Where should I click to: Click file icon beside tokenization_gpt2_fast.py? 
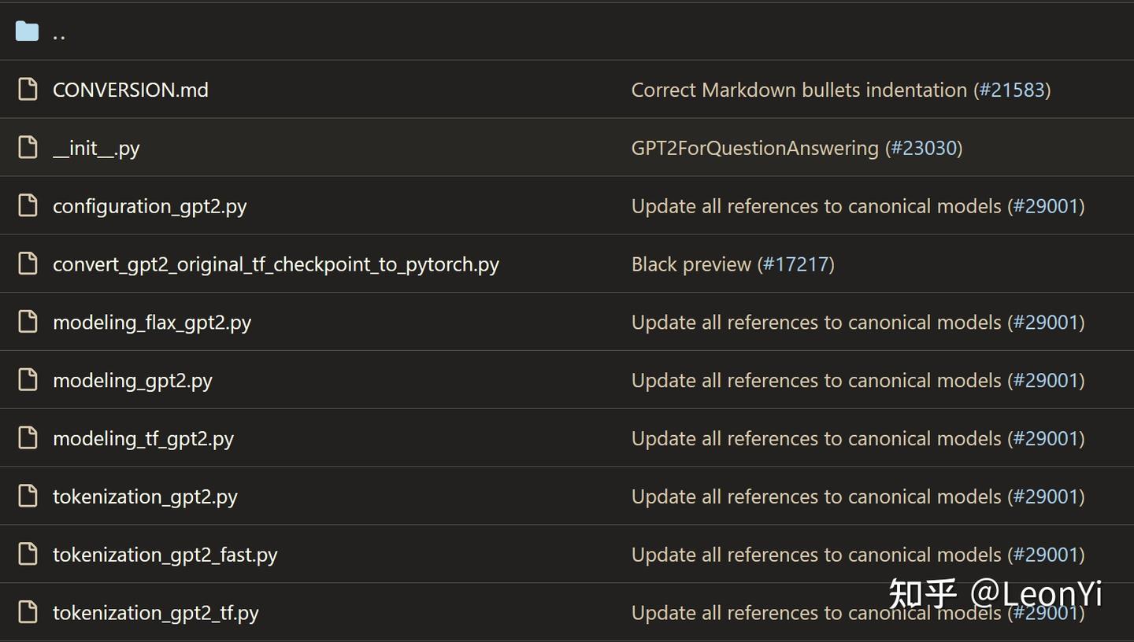pyautogui.click(x=28, y=555)
